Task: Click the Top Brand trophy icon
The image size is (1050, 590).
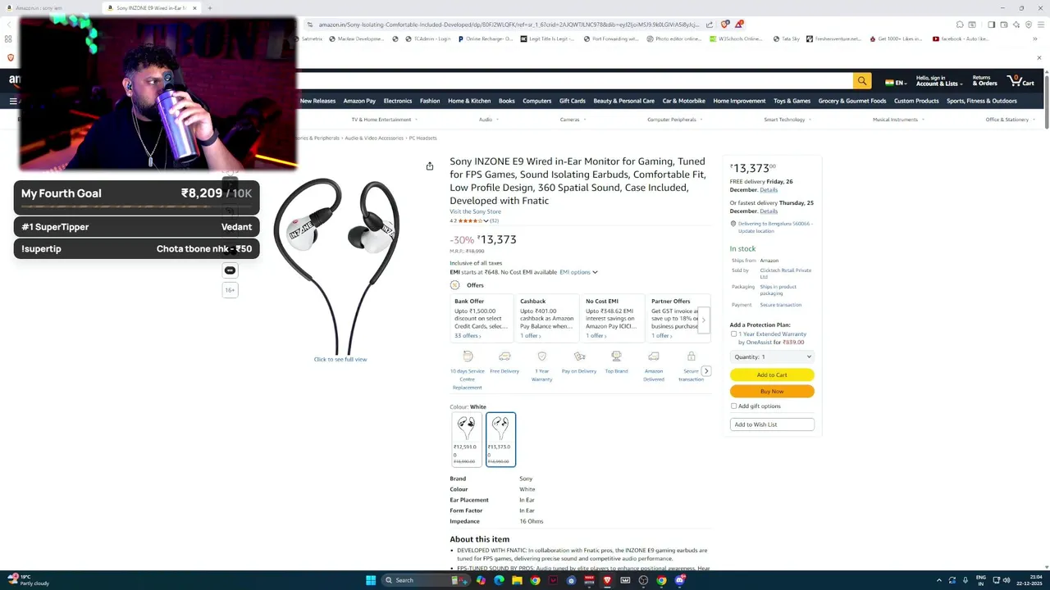Action: [x=616, y=356]
